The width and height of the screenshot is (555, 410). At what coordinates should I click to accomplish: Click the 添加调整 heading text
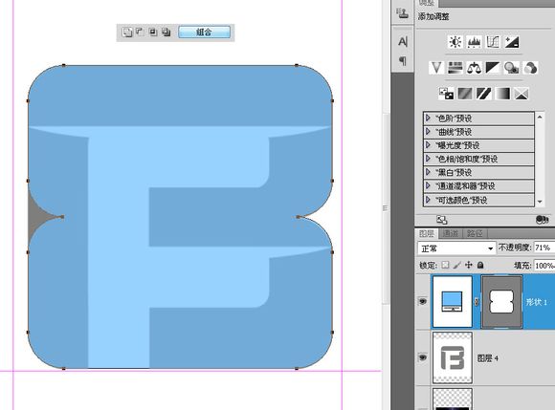point(433,16)
